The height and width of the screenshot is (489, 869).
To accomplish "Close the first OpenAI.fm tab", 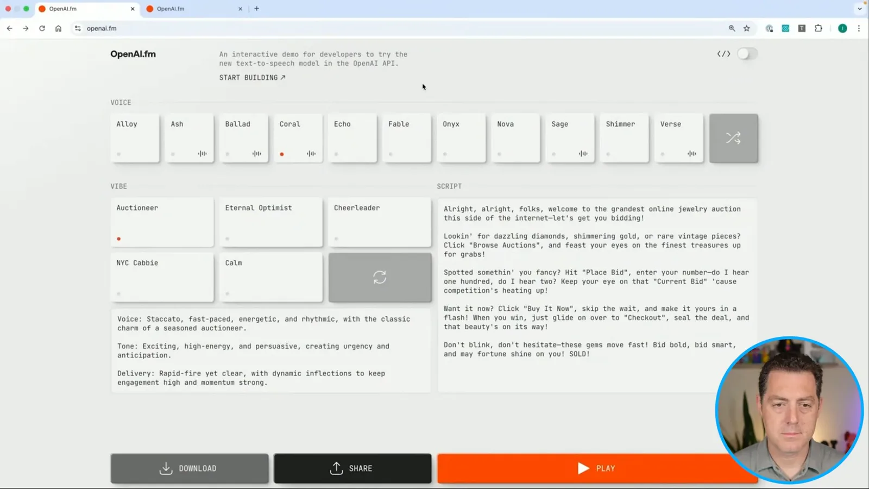I will tap(133, 9).
